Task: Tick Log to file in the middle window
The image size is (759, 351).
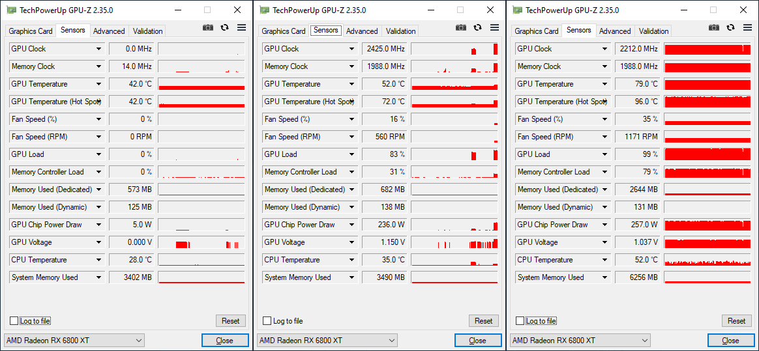Action: coord(267,321)
